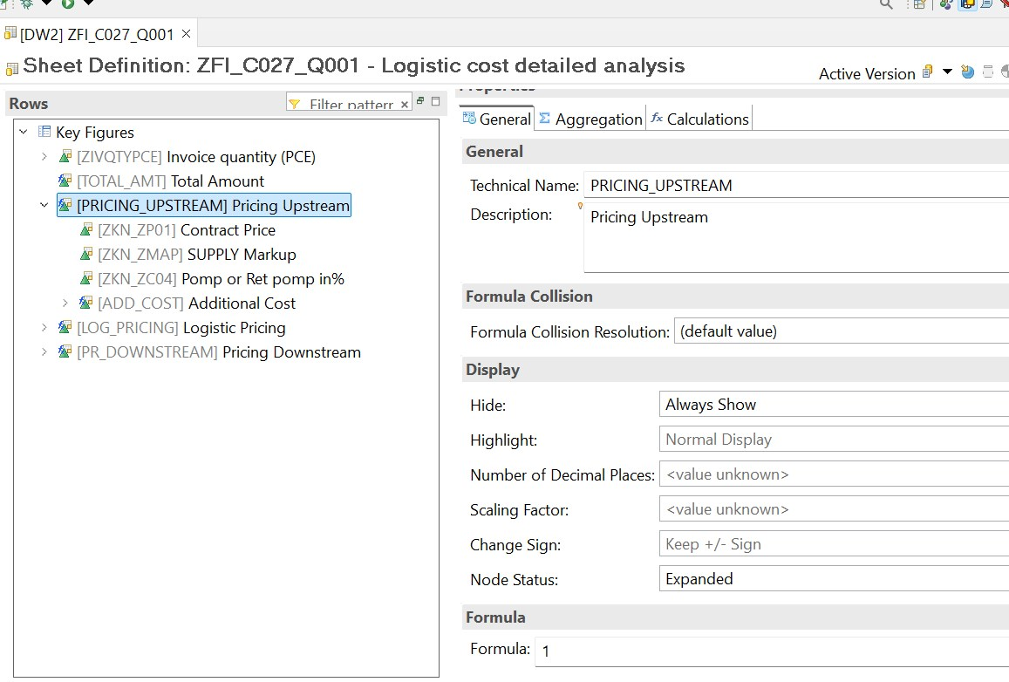The width and height of the screenshot is (1009, 682).
Task: Select the SUPPLY Markup tree item
Action: tap(242, 255)
